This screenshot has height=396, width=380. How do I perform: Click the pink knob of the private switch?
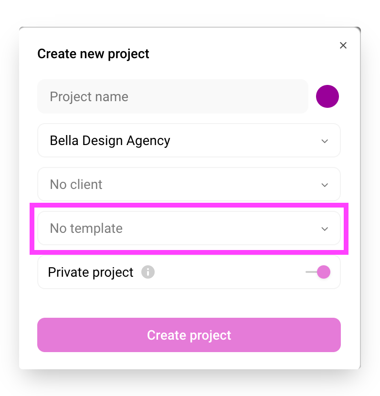323,272
